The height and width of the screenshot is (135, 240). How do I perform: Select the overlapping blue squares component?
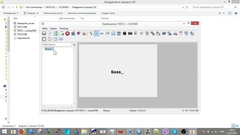coord(169,33)
